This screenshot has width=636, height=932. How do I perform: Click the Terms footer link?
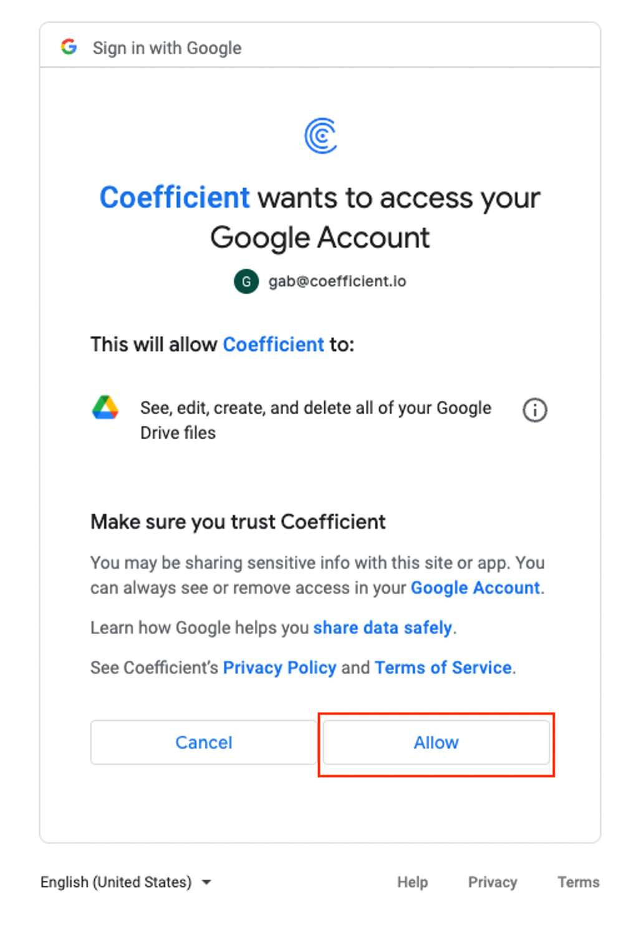pyautogui.click(x=578, y=882)
